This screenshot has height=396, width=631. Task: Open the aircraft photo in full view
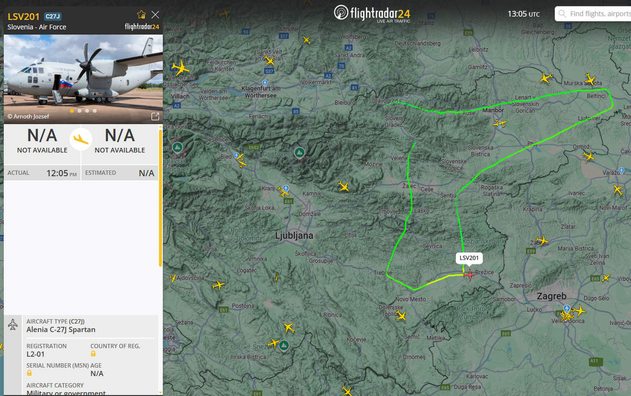(x=155, y=116)
